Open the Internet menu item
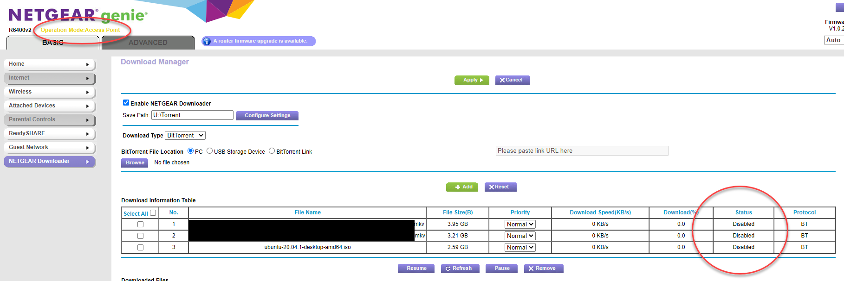 coord(50,78)
